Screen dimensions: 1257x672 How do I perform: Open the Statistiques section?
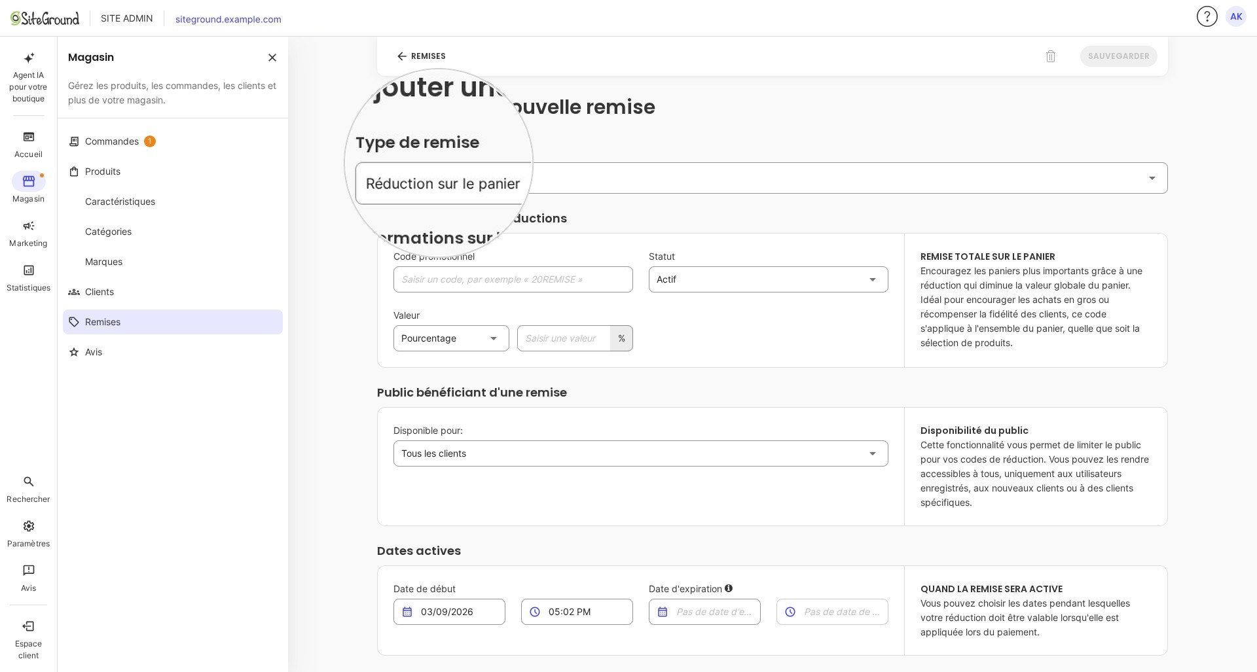click(29, 278)
